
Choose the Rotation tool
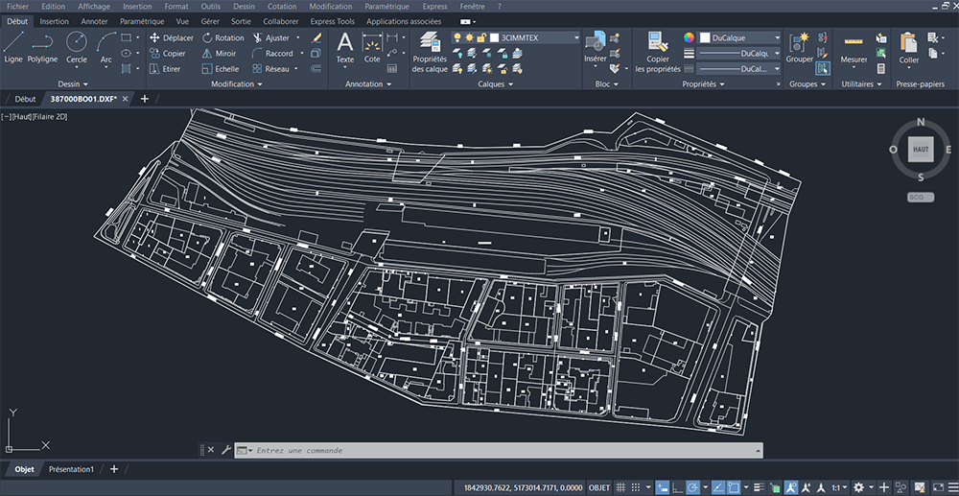click(223, 37)
